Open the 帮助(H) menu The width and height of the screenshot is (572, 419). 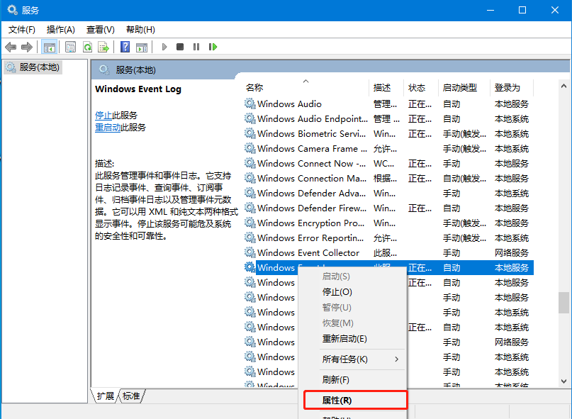click(x=140, y=30)
